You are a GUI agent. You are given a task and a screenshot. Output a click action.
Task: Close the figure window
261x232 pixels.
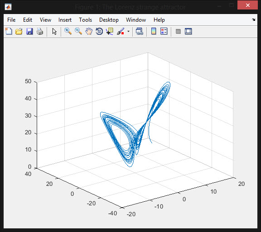pyautogui.click(x=247, y=5)
